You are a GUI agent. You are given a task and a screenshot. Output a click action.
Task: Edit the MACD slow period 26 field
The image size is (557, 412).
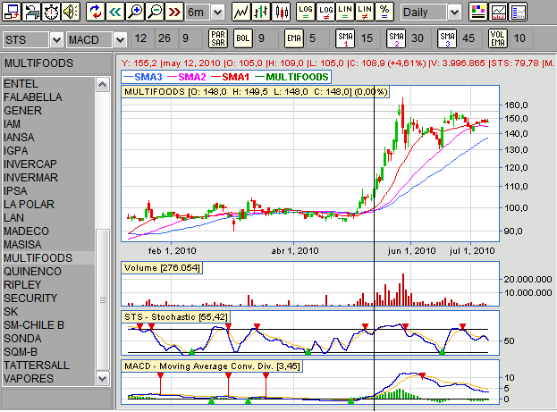pyautogui.click(x=165, y=38)
